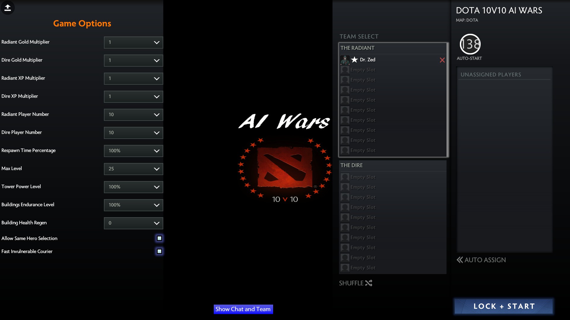Select last Radiant empty slot avatar icon
This screenshot has width=570, height=320.
click(x=345, y=151)
